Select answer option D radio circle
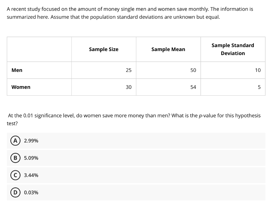The width and height of the screenshot is (273, 209). pos(15,193)
